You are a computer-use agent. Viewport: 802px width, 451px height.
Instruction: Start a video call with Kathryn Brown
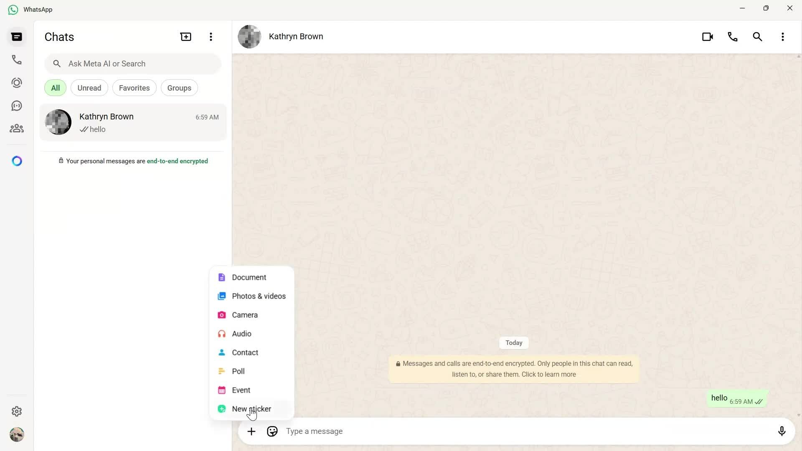708,37
